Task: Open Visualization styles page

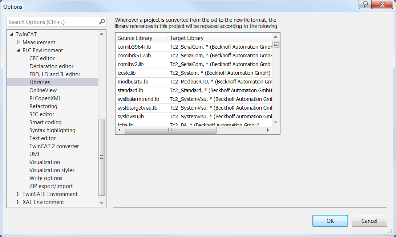Action: (52, 170)
